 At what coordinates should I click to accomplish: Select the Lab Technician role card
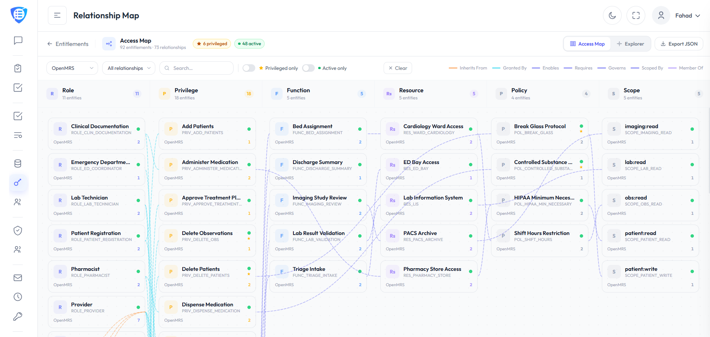(97, 205)
